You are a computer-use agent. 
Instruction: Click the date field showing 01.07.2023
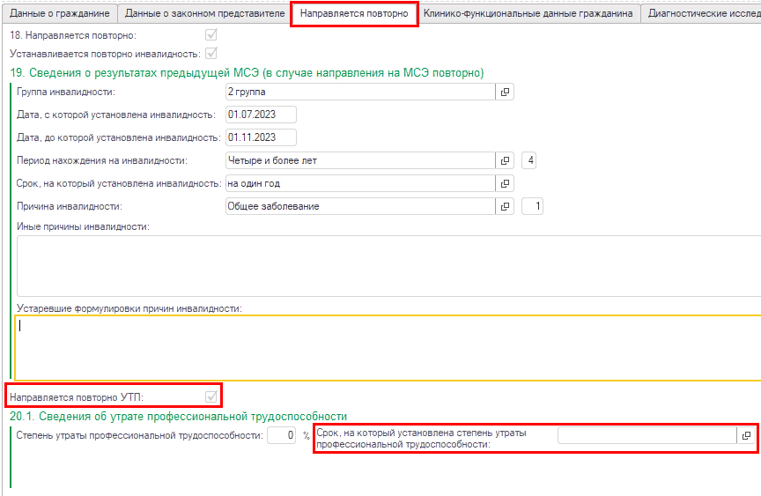tap(261, 115)
